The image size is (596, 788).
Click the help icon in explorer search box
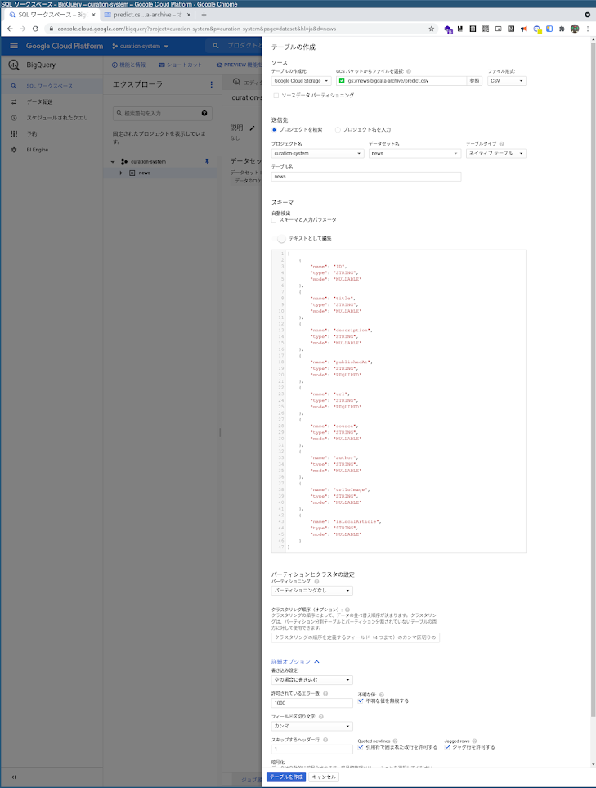pos(204,113)
